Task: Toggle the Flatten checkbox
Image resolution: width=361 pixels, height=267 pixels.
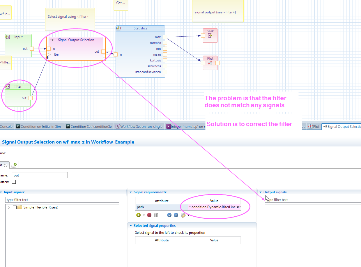Action: (14, 182)
